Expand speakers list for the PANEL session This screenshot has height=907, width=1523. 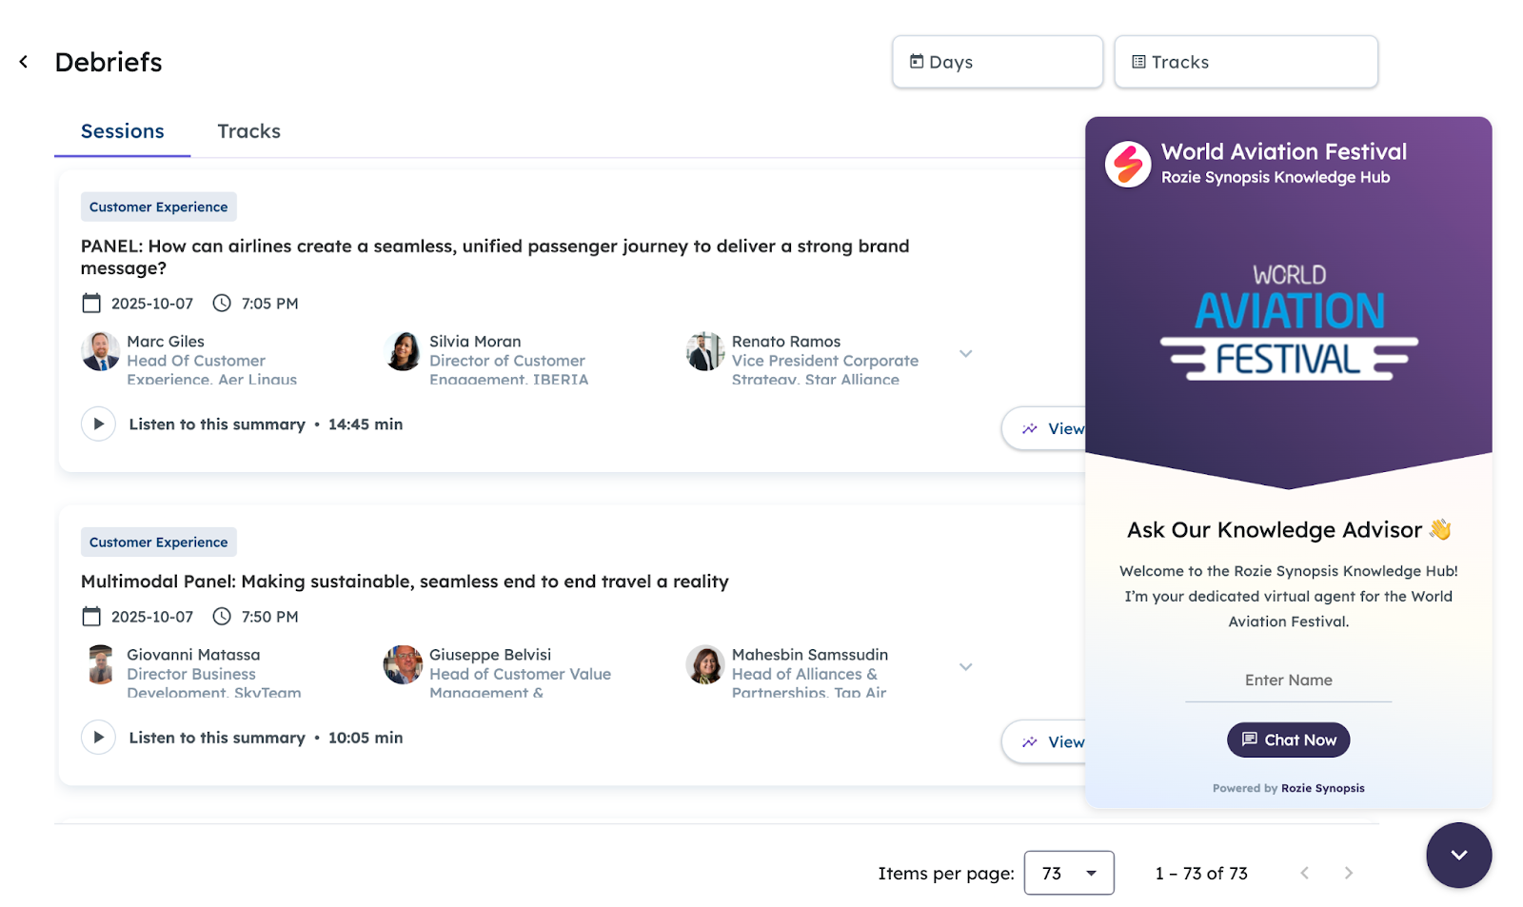(x=965, y=354)
